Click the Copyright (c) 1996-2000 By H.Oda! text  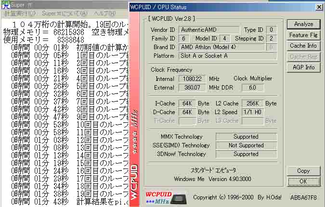pyautogui.click(x=237, y=197)
